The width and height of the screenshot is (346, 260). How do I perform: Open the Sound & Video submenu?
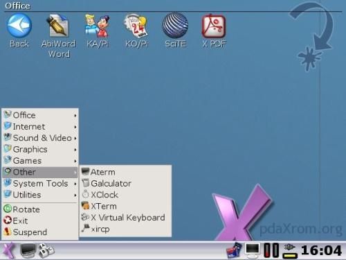40,138
